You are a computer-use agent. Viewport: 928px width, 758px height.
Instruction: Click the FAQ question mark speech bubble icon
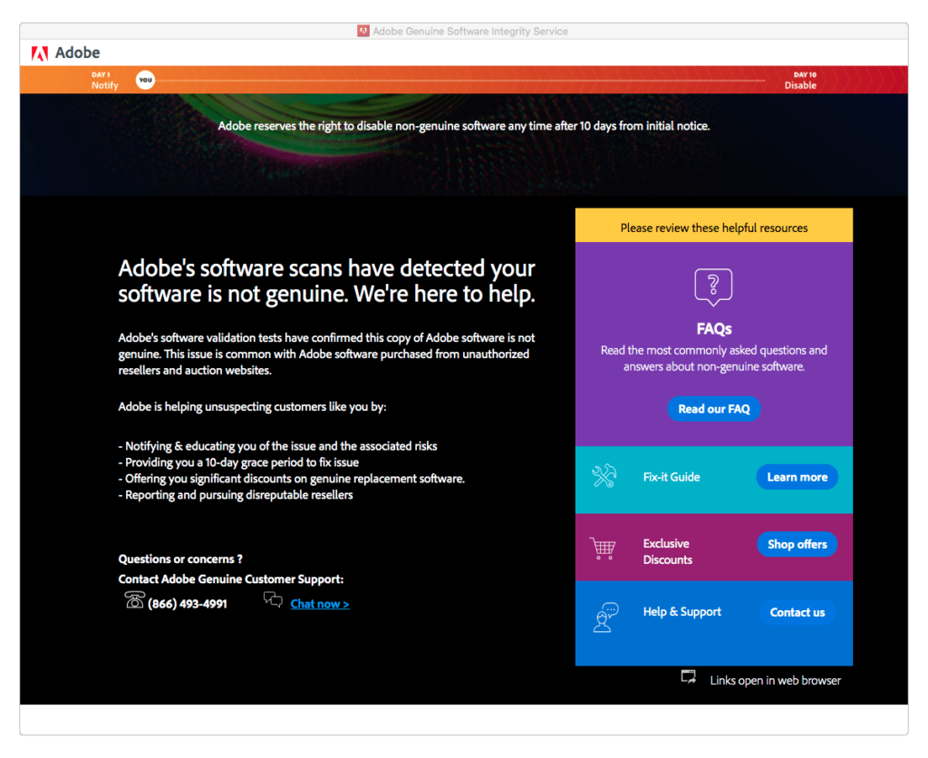pyautogui.click(x=713, y=287)
